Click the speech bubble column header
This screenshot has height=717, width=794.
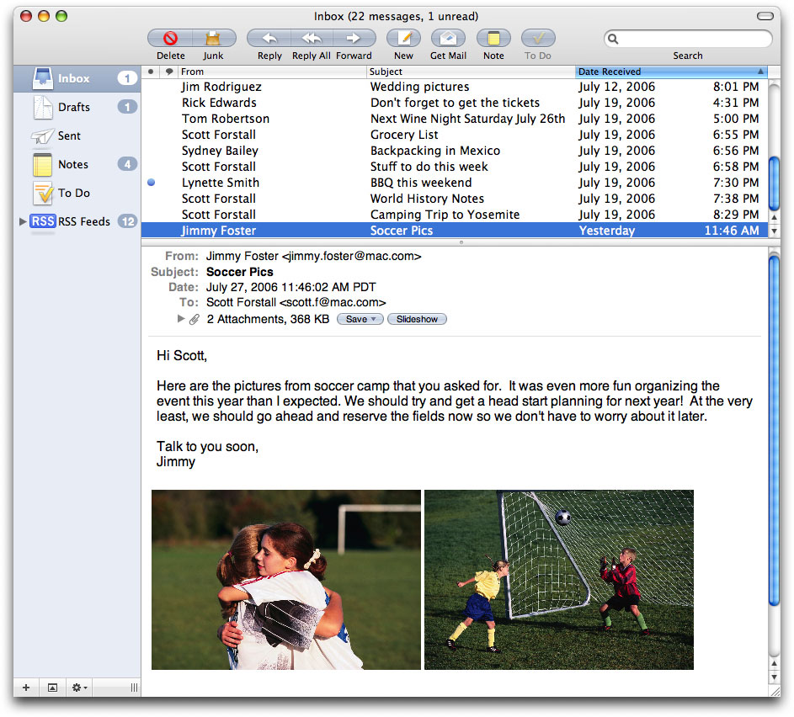(169, 72)
